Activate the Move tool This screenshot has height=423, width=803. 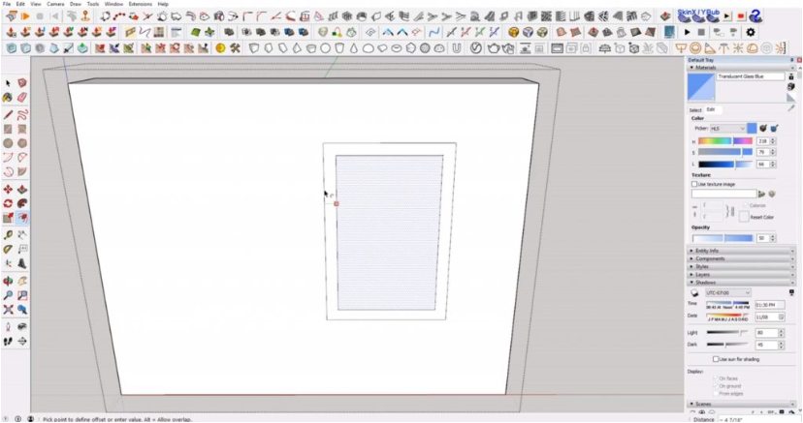coord(8,190)
